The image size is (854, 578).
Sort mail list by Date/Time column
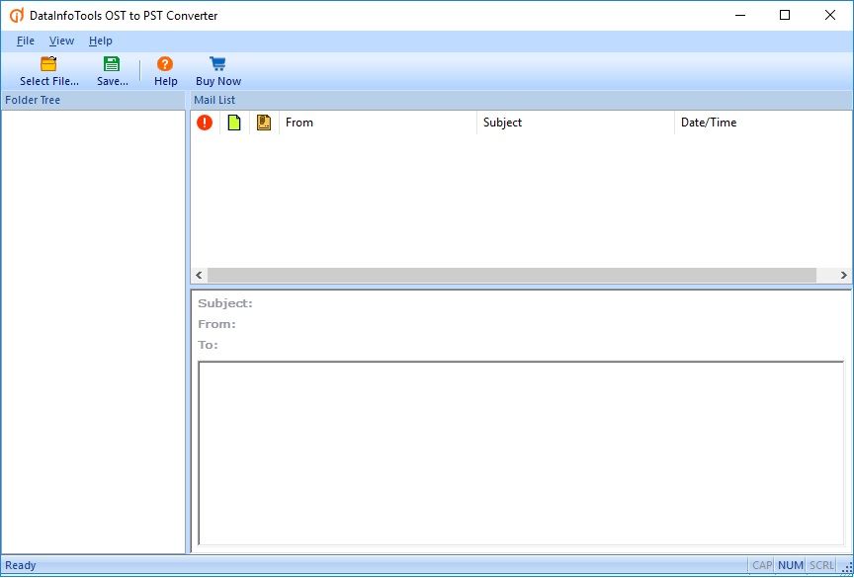pos(763,123)
